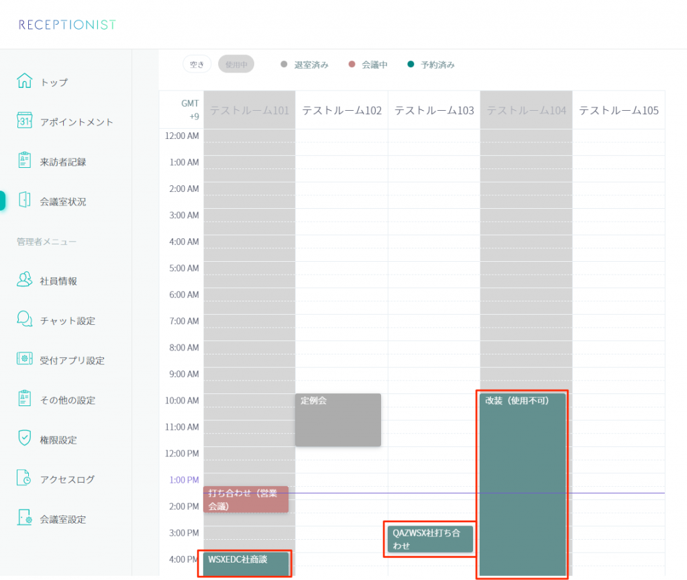Select 社員情報 in the sidebar
The height and width of the screenshot is (580, 687).
(58, 281)
